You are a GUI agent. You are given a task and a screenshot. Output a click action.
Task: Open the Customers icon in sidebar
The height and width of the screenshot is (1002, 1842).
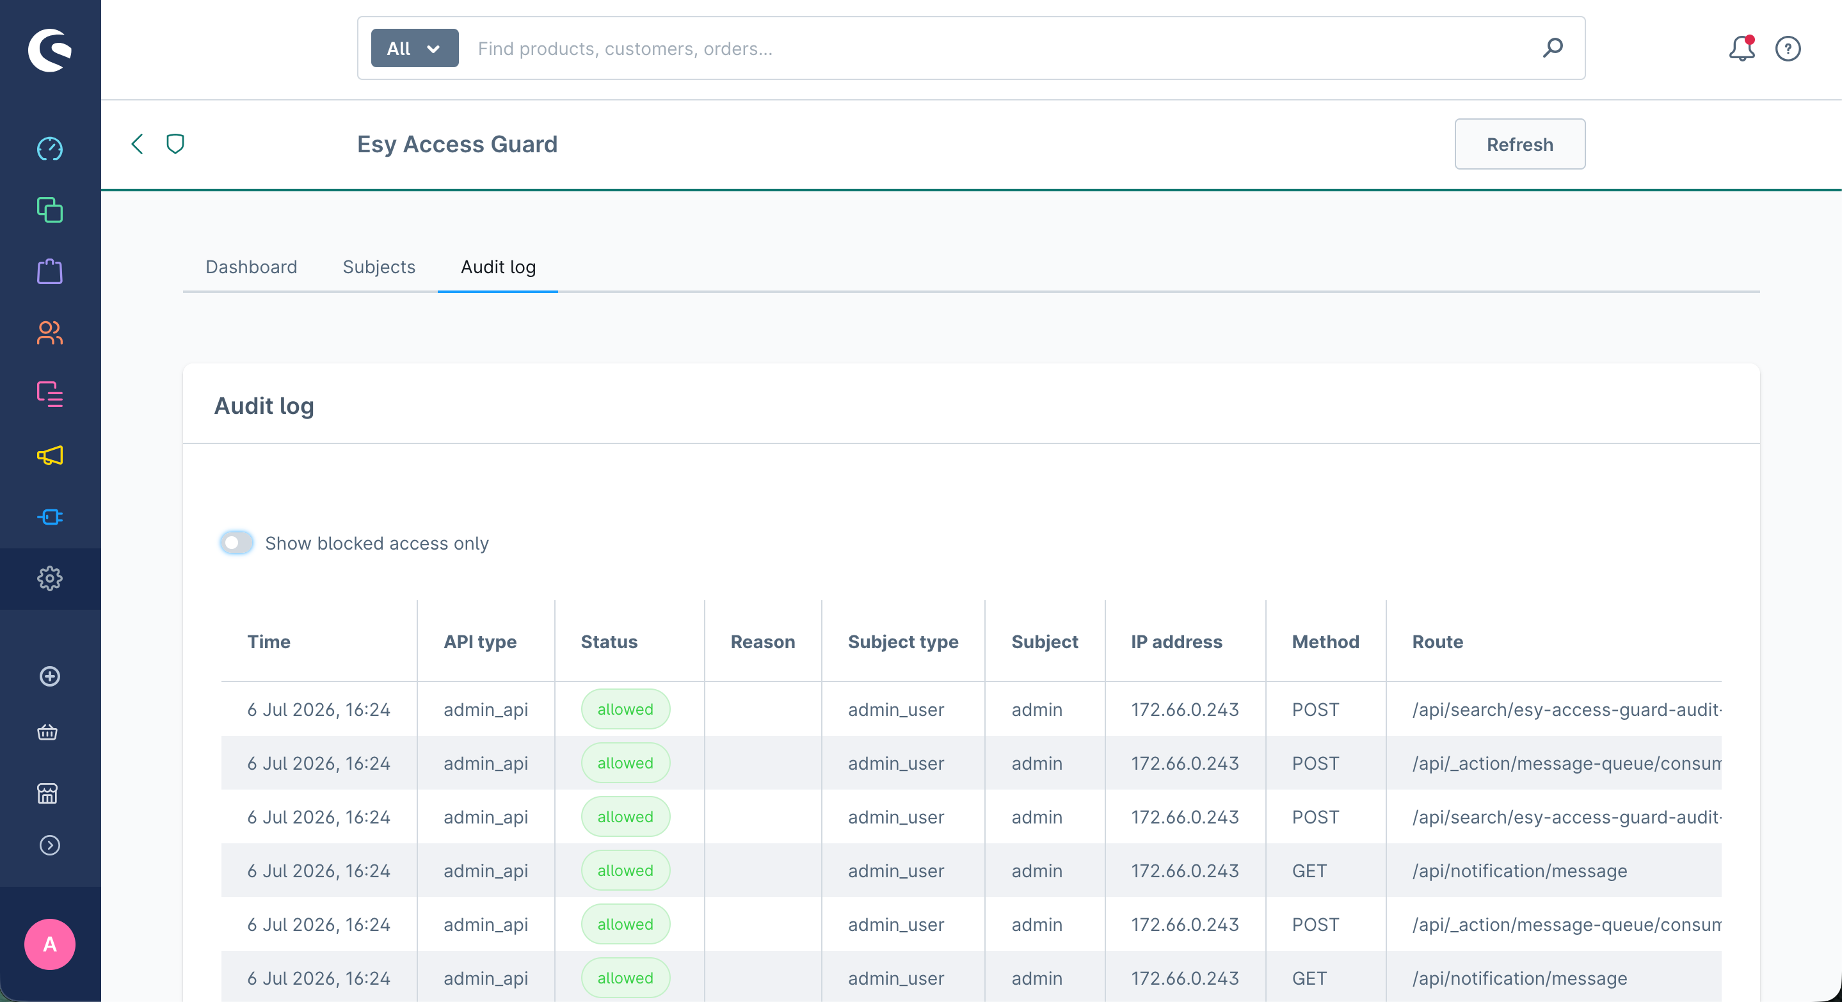tap(49, 333)
